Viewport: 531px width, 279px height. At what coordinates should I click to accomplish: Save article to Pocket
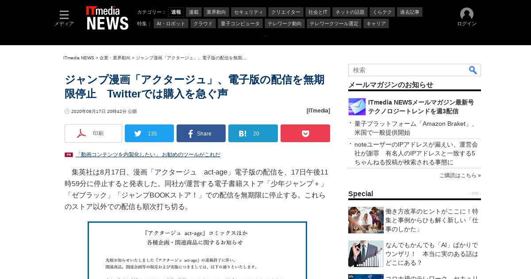[x=305, y=133]
